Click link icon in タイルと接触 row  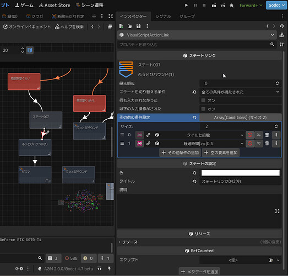coord(149,135)
